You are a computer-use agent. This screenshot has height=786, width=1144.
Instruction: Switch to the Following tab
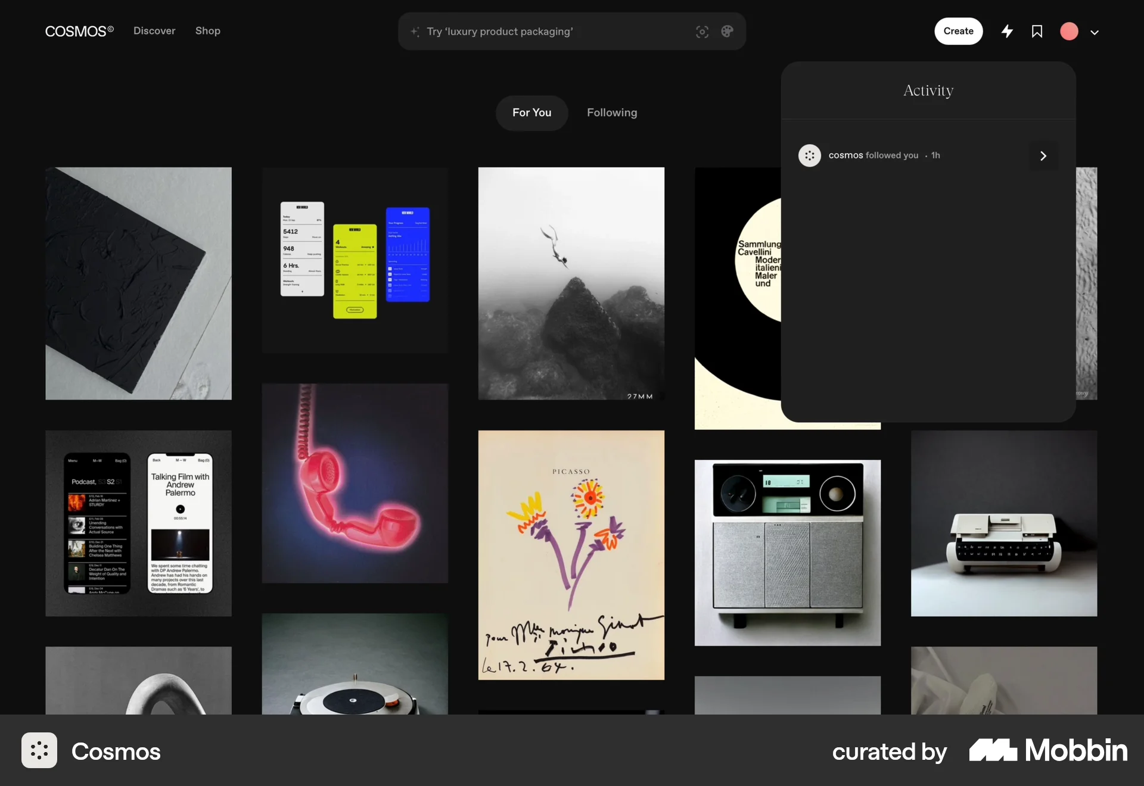611,113
